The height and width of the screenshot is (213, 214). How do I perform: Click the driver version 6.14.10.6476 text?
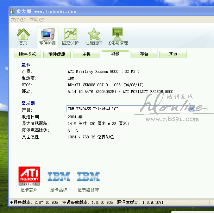click(x=80, y=92)
